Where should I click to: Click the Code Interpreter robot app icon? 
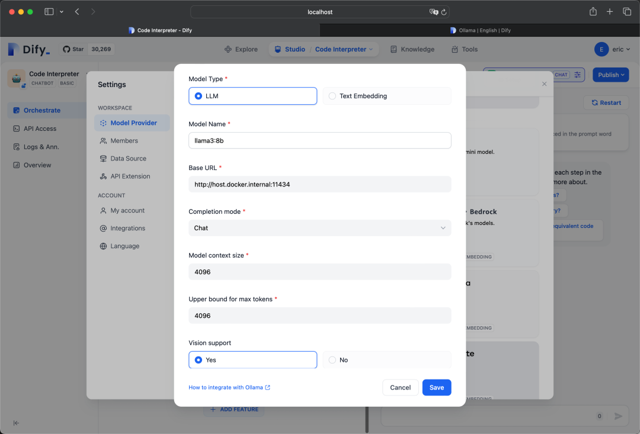17,78
